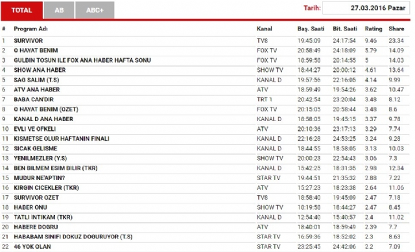This screenshot has height=252, width=415.
Task: Select YENILMEZLER (Y.S) program name
Action: coord(40,158)
